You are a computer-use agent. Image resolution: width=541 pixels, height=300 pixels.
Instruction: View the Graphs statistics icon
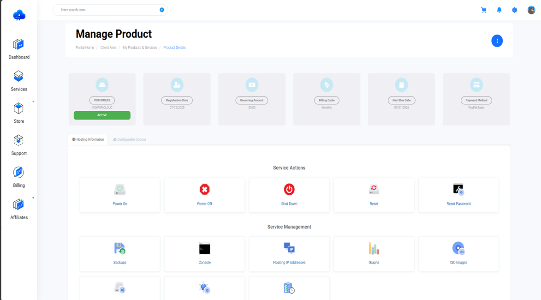[374, 249]
